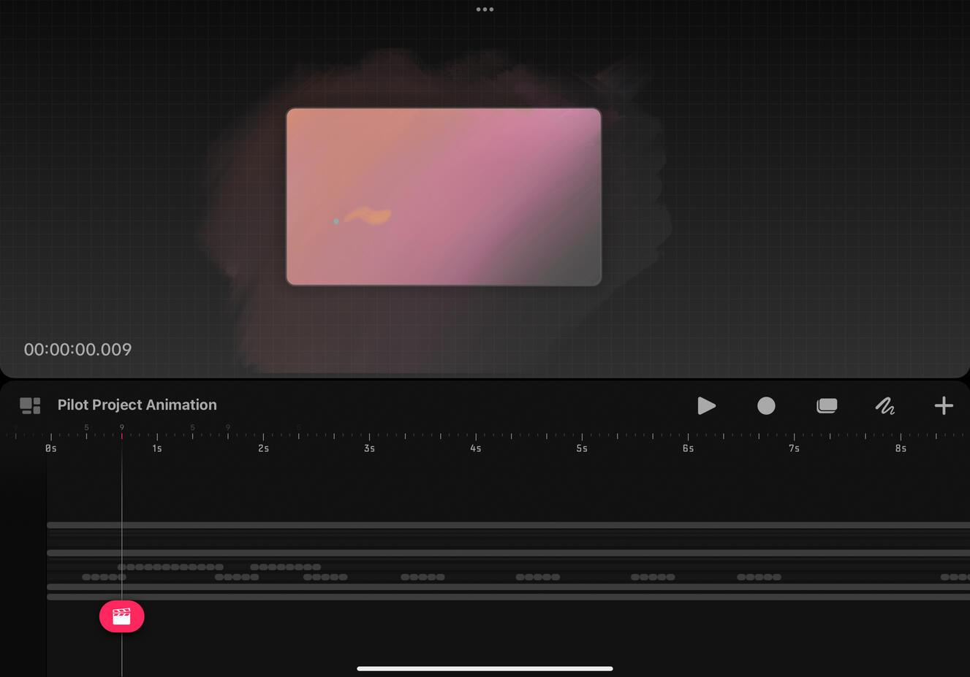Image resolution: width=970 pixels, height=677 pixels.
Task: Select the bottommost track bar in timeline
Action: click(x=507, y=597)
